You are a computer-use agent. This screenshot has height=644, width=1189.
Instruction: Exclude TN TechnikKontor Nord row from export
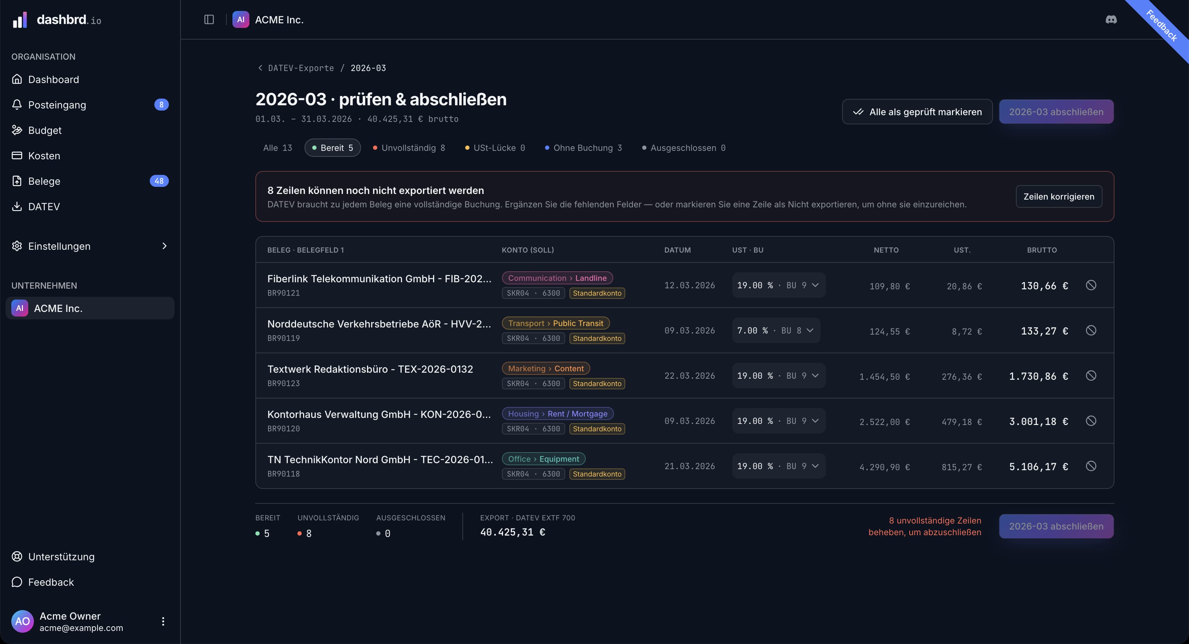coord(1091,466)
